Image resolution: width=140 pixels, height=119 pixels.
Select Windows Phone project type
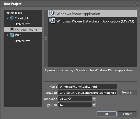click(x=23, y=29)
